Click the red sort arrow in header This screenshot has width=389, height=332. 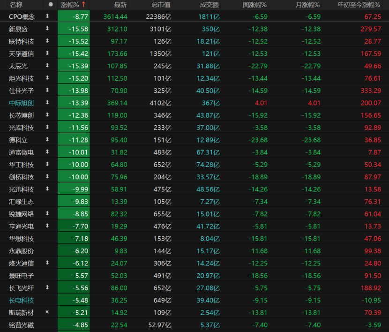point(83,5)
